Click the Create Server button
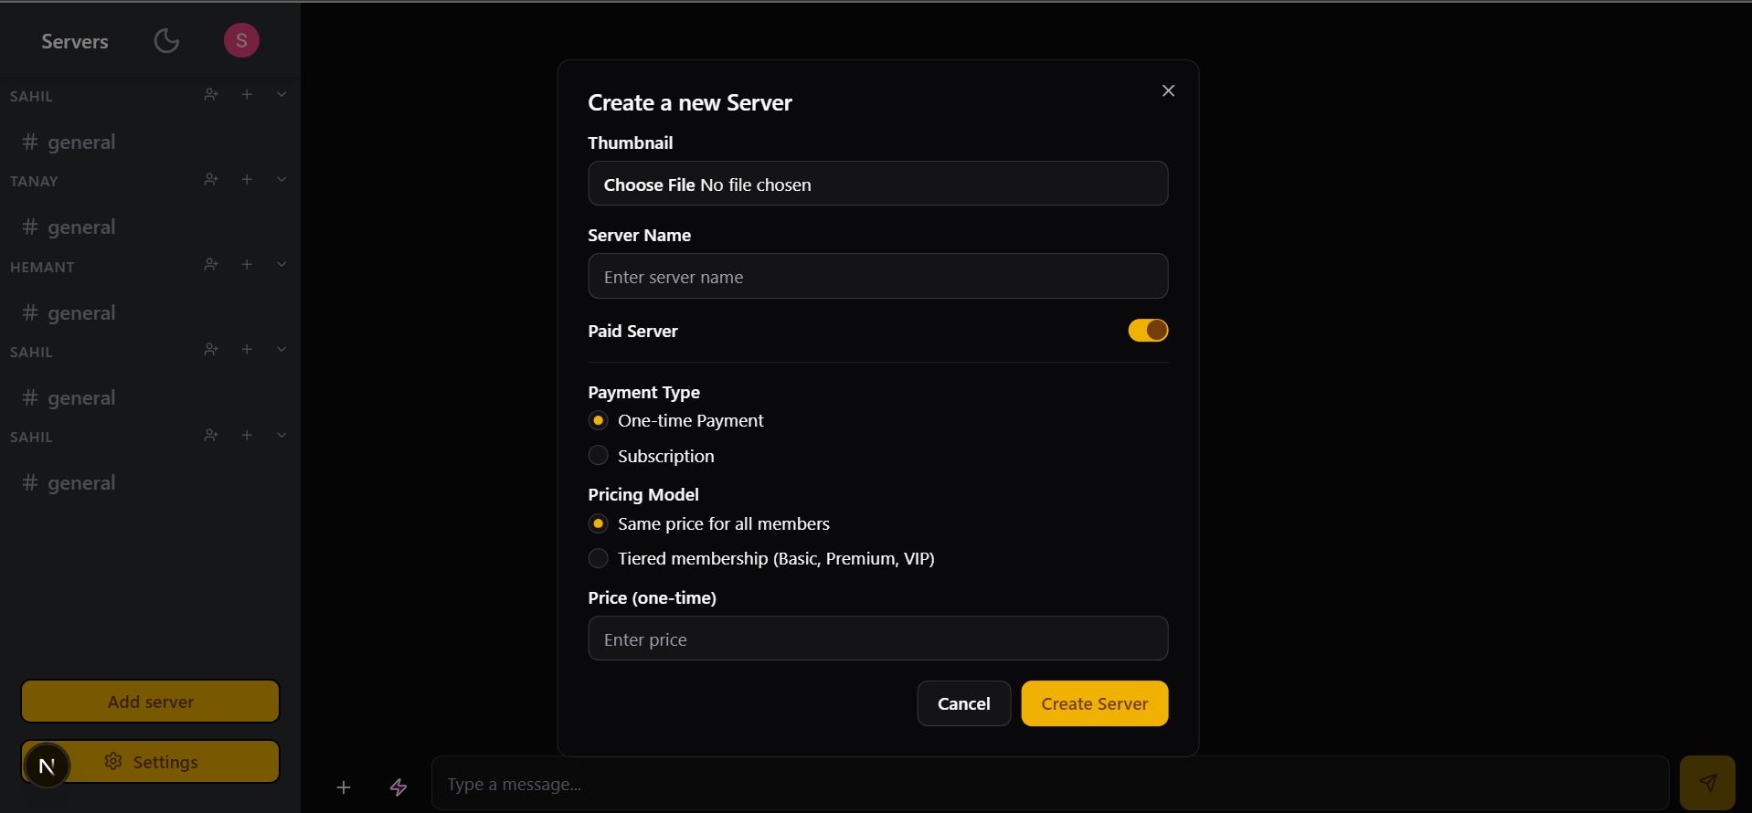 (x=1095, y=703)
